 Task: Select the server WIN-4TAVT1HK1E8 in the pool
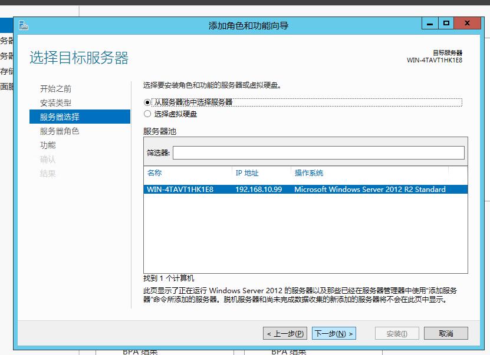[x=236, y=189]
